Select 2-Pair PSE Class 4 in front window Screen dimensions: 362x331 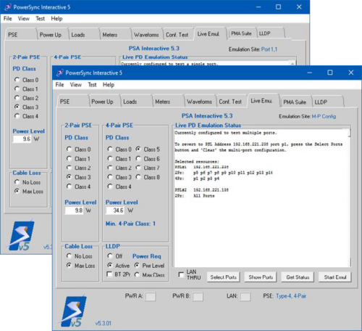(69, 187)
